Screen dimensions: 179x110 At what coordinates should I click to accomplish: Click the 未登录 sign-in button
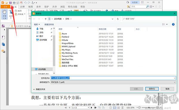coord(135,2)
